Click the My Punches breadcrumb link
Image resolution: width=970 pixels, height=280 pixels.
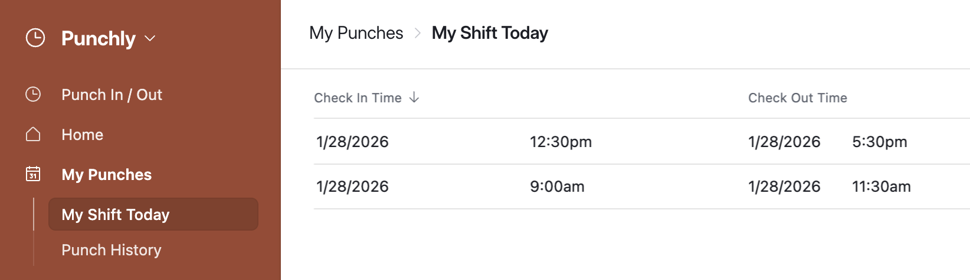pos(356,33)
